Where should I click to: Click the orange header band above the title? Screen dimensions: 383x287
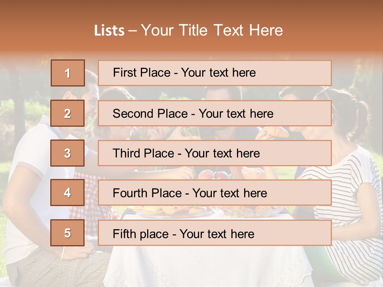click(191, 10)
